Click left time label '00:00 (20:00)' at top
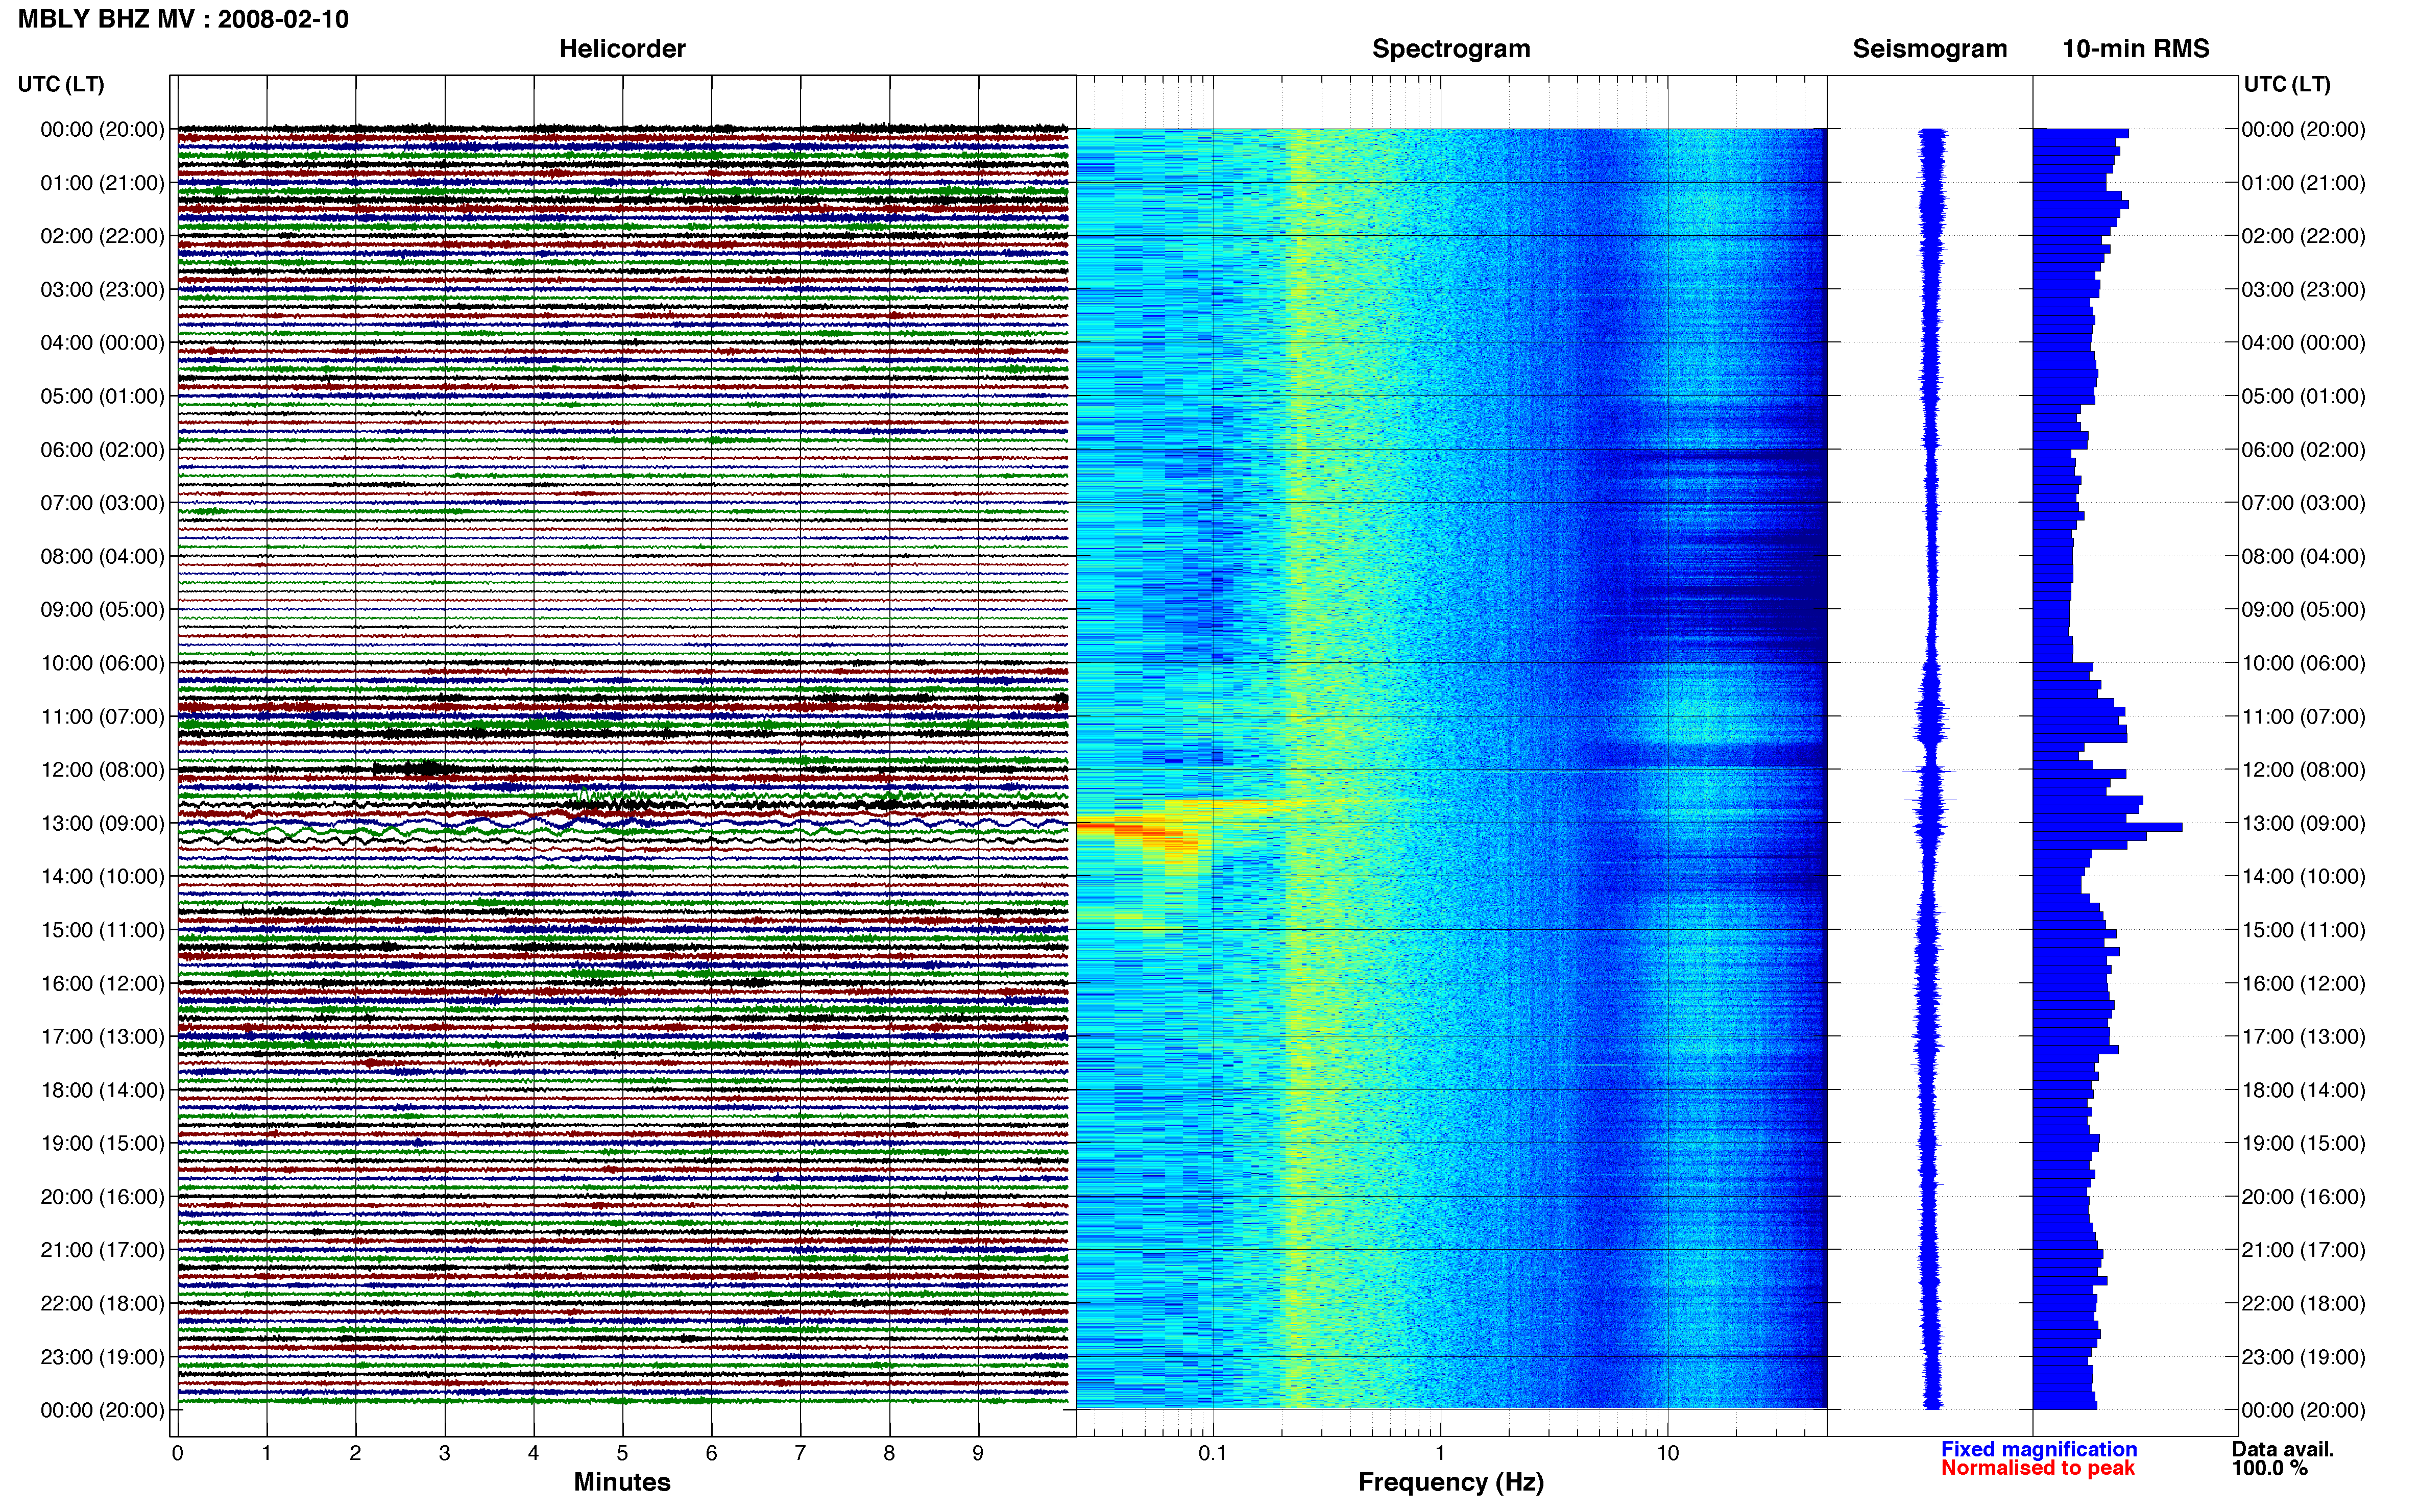The height and width of the screenshot is (1512, 2420). tap(102, 129)
